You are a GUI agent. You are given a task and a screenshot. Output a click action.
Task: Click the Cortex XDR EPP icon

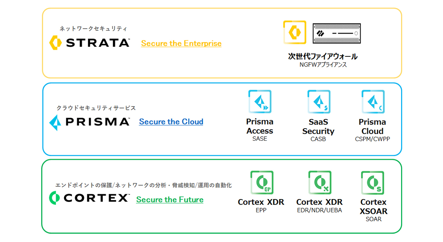(262, 182)
